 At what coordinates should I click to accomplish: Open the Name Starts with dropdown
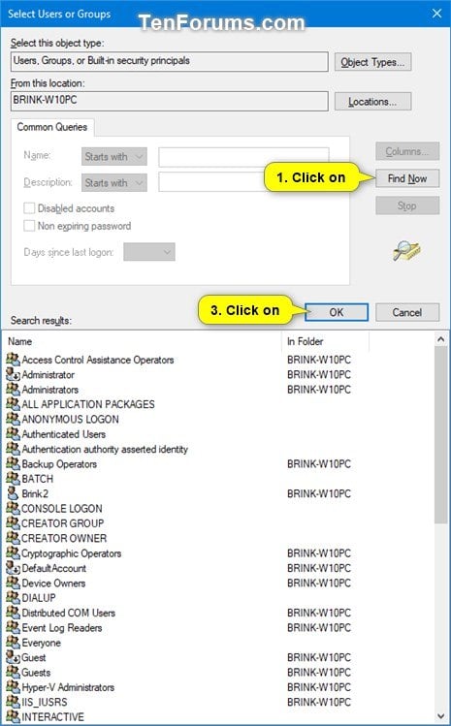coord(114,156)
